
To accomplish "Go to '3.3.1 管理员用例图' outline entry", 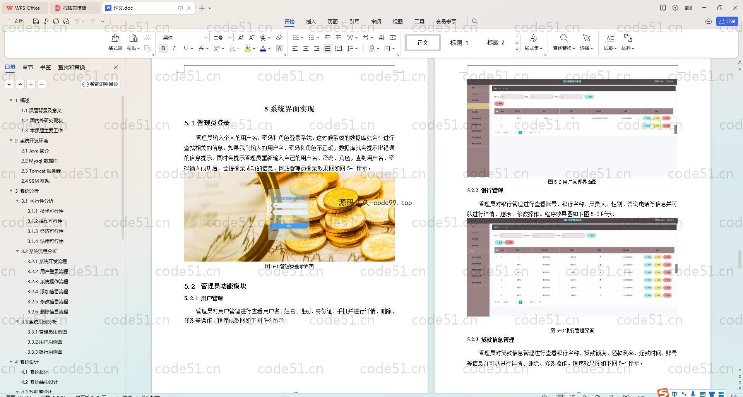I will pos(47,332).
